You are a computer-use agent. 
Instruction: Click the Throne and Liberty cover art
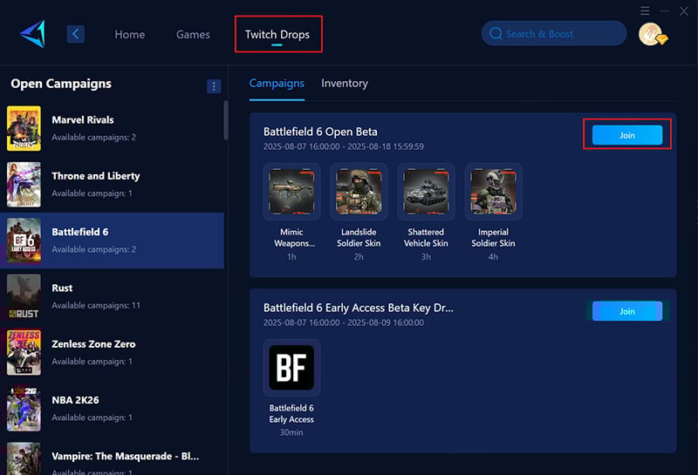(24, 185)
